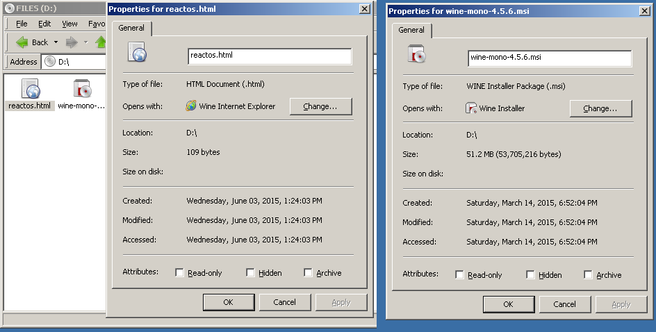Open the File menu

point(22,24)
